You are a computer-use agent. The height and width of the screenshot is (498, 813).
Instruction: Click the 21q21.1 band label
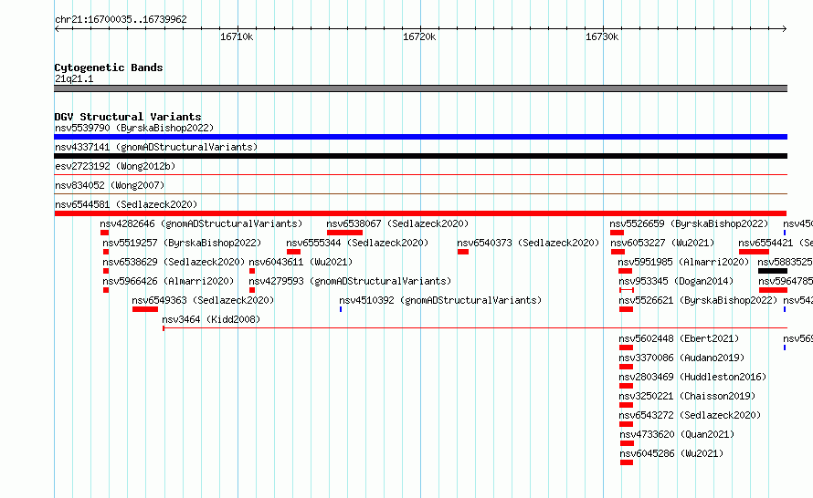[x=74, y=78]
